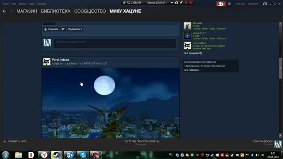Open Yandex Browser taskbar icon
Viewport: 283px width, 159px height.
[x=44, y=155]
